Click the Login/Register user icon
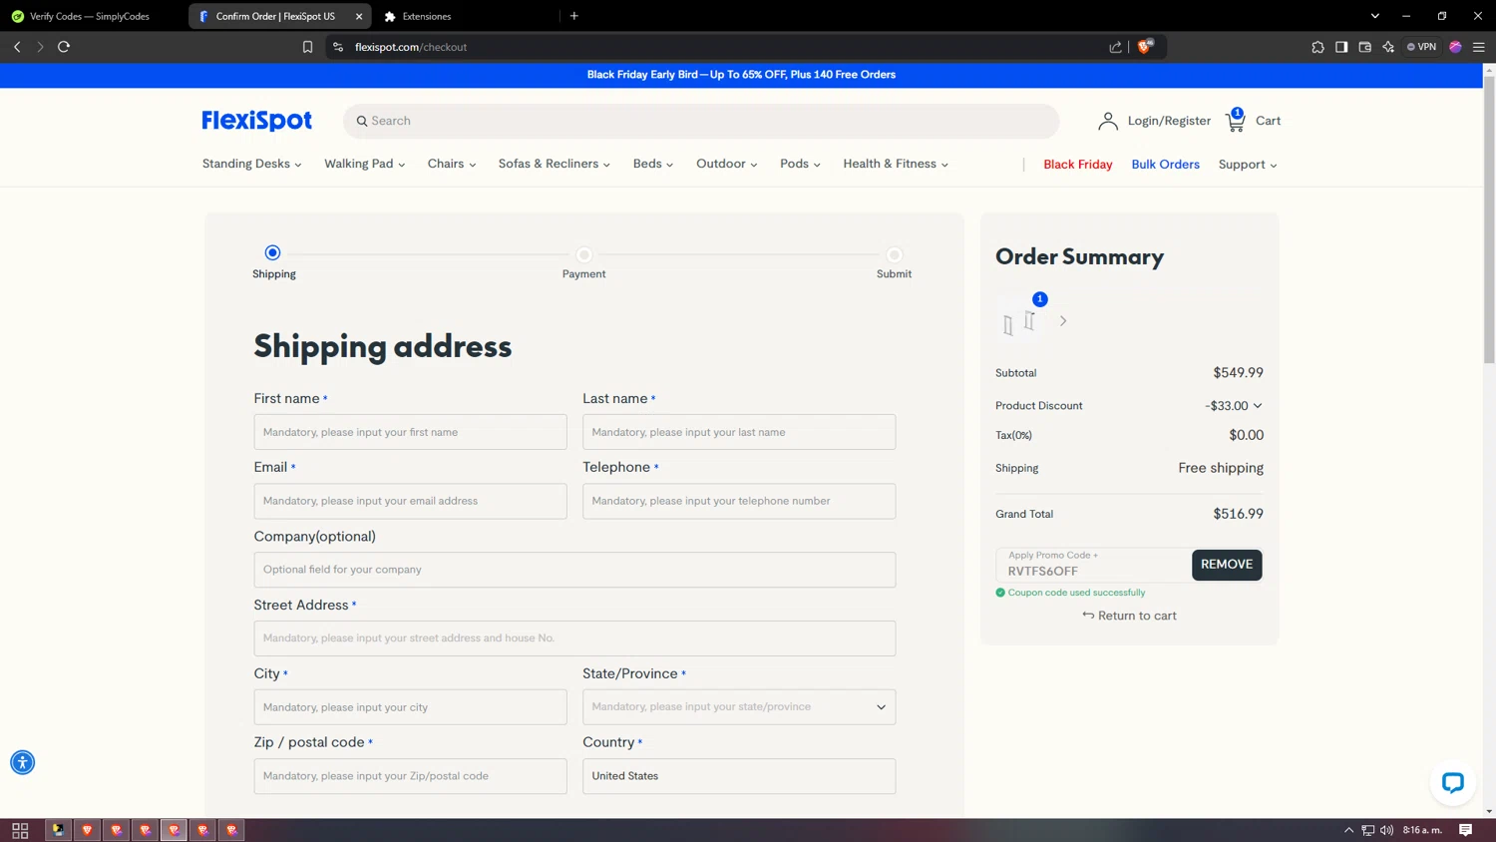1496x842 pixels. (x=1107, y=121)
